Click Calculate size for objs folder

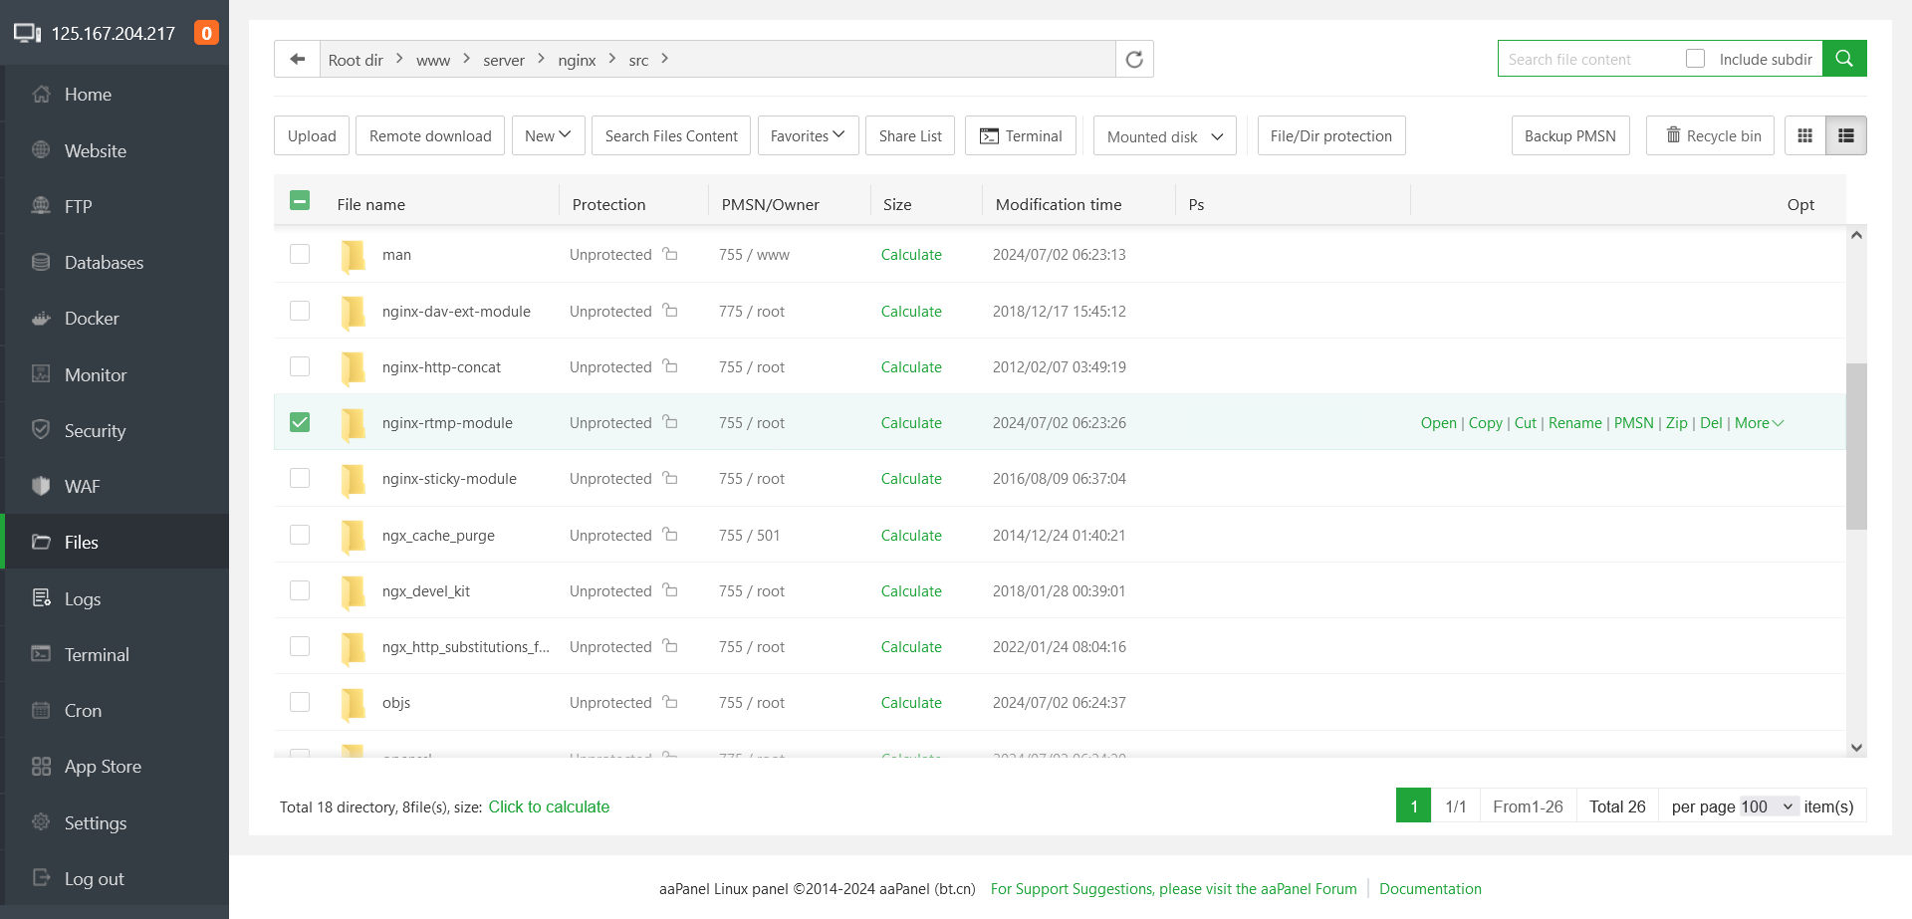click(x=910, y=703)
